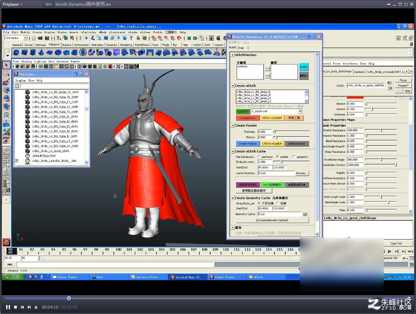This screenshot has width=416, height=314.
Task: Collapse the 缓存 section
Action: coord(233,228)
